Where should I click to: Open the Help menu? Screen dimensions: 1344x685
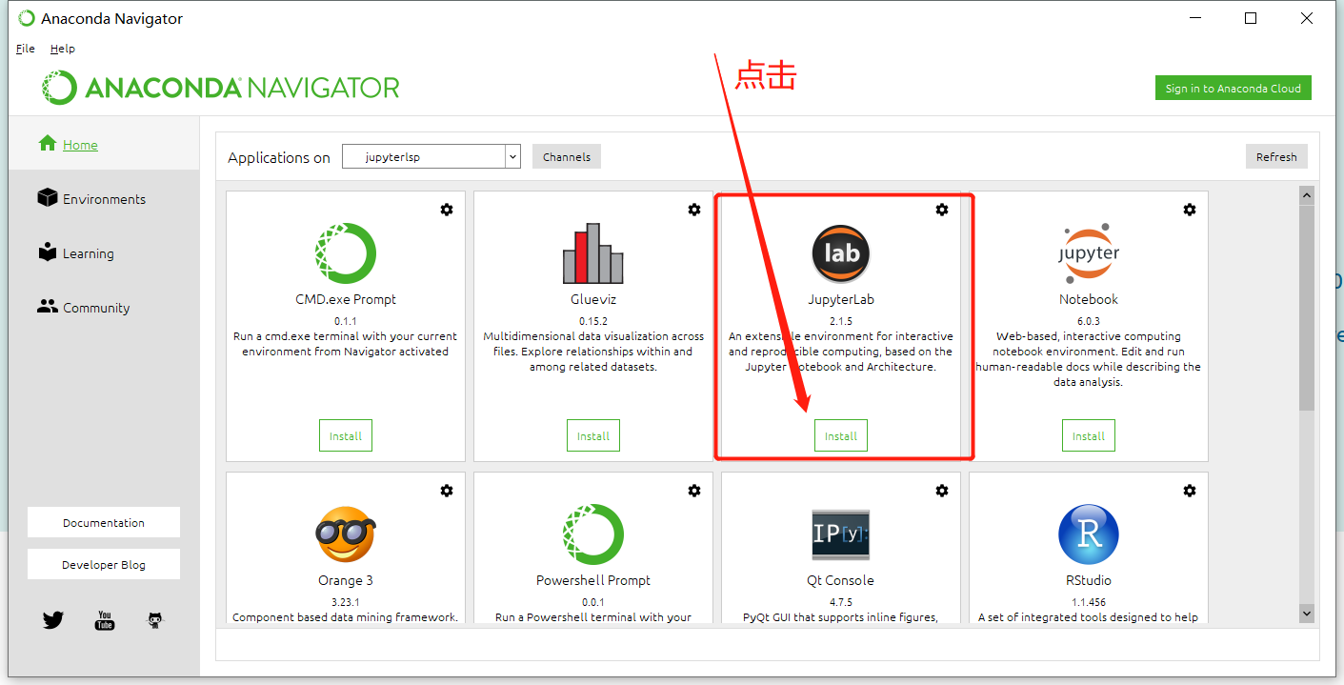coord(63,49)
